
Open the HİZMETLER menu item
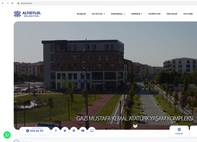(154, 14)
